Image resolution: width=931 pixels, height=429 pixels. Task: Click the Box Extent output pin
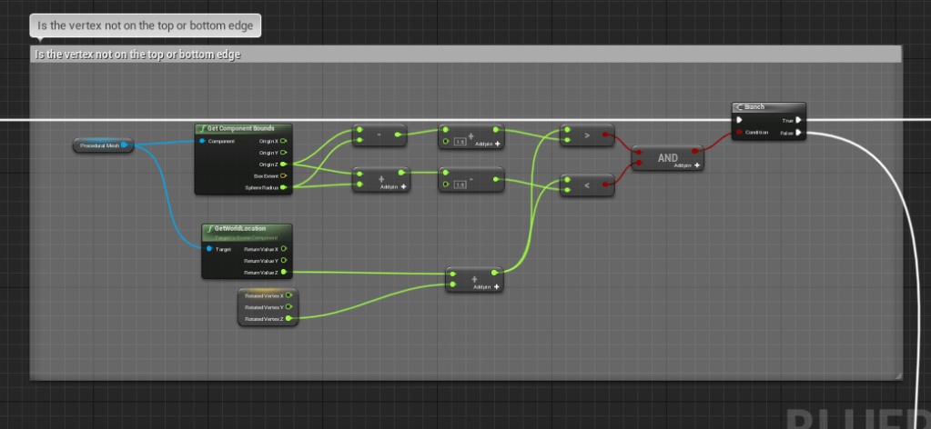tap(283, 175)
